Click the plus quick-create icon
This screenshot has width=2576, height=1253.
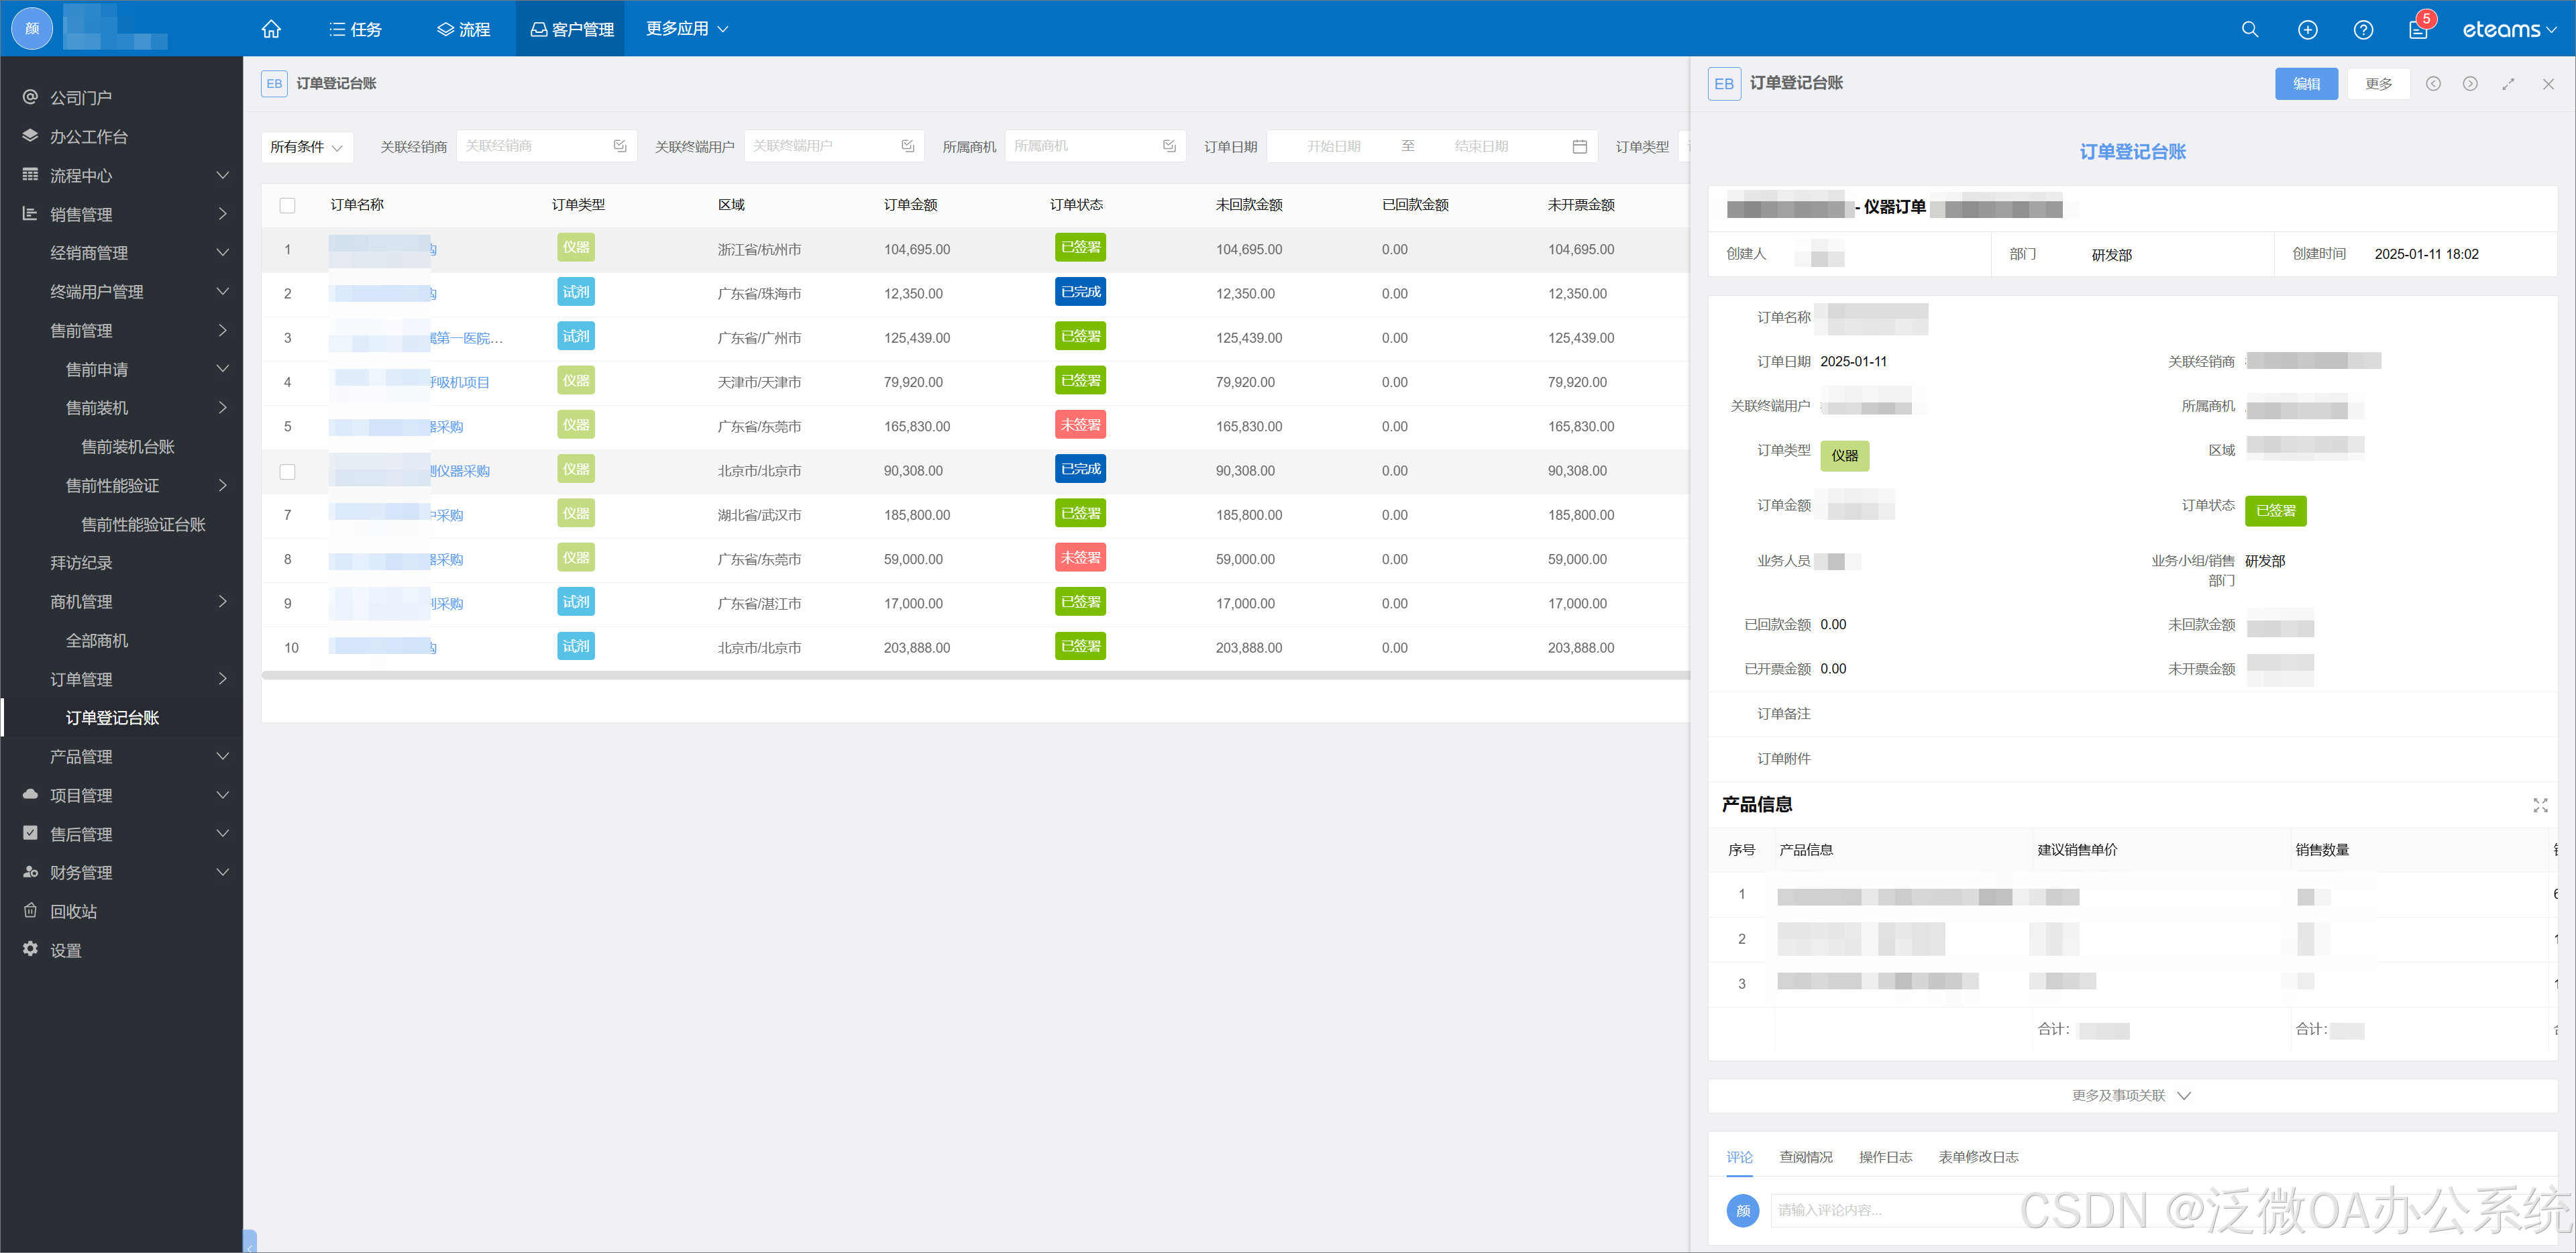click(x=2307, y=30)
